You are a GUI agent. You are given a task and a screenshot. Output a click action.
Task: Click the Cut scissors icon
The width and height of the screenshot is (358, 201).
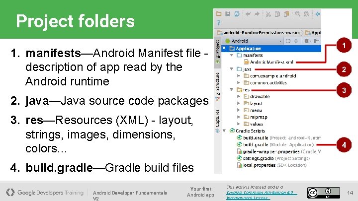pos(268,14)
